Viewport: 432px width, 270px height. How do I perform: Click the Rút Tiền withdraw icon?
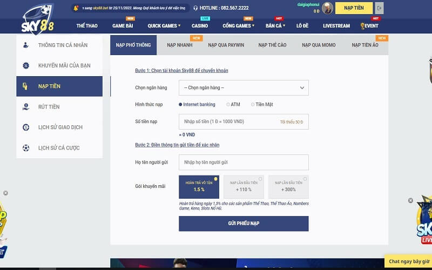coord(25,107)
